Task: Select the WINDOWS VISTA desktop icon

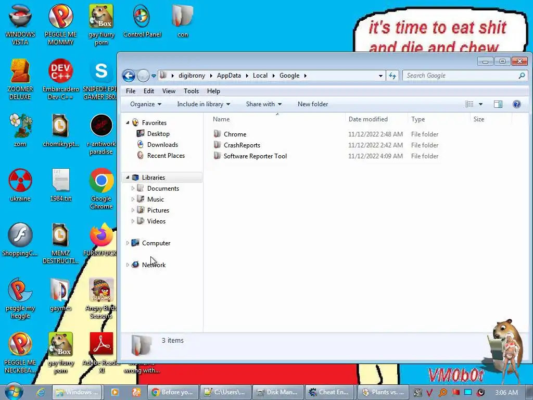Action: tap(20, 25)
